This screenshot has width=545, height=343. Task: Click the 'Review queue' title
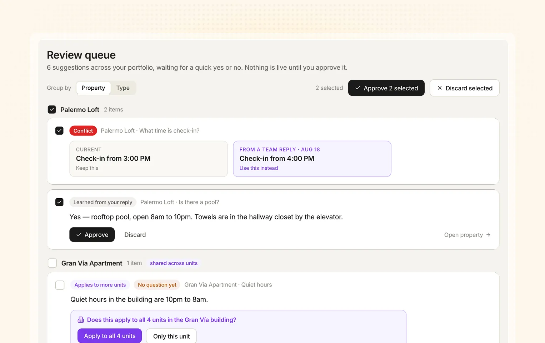[81, 55]
